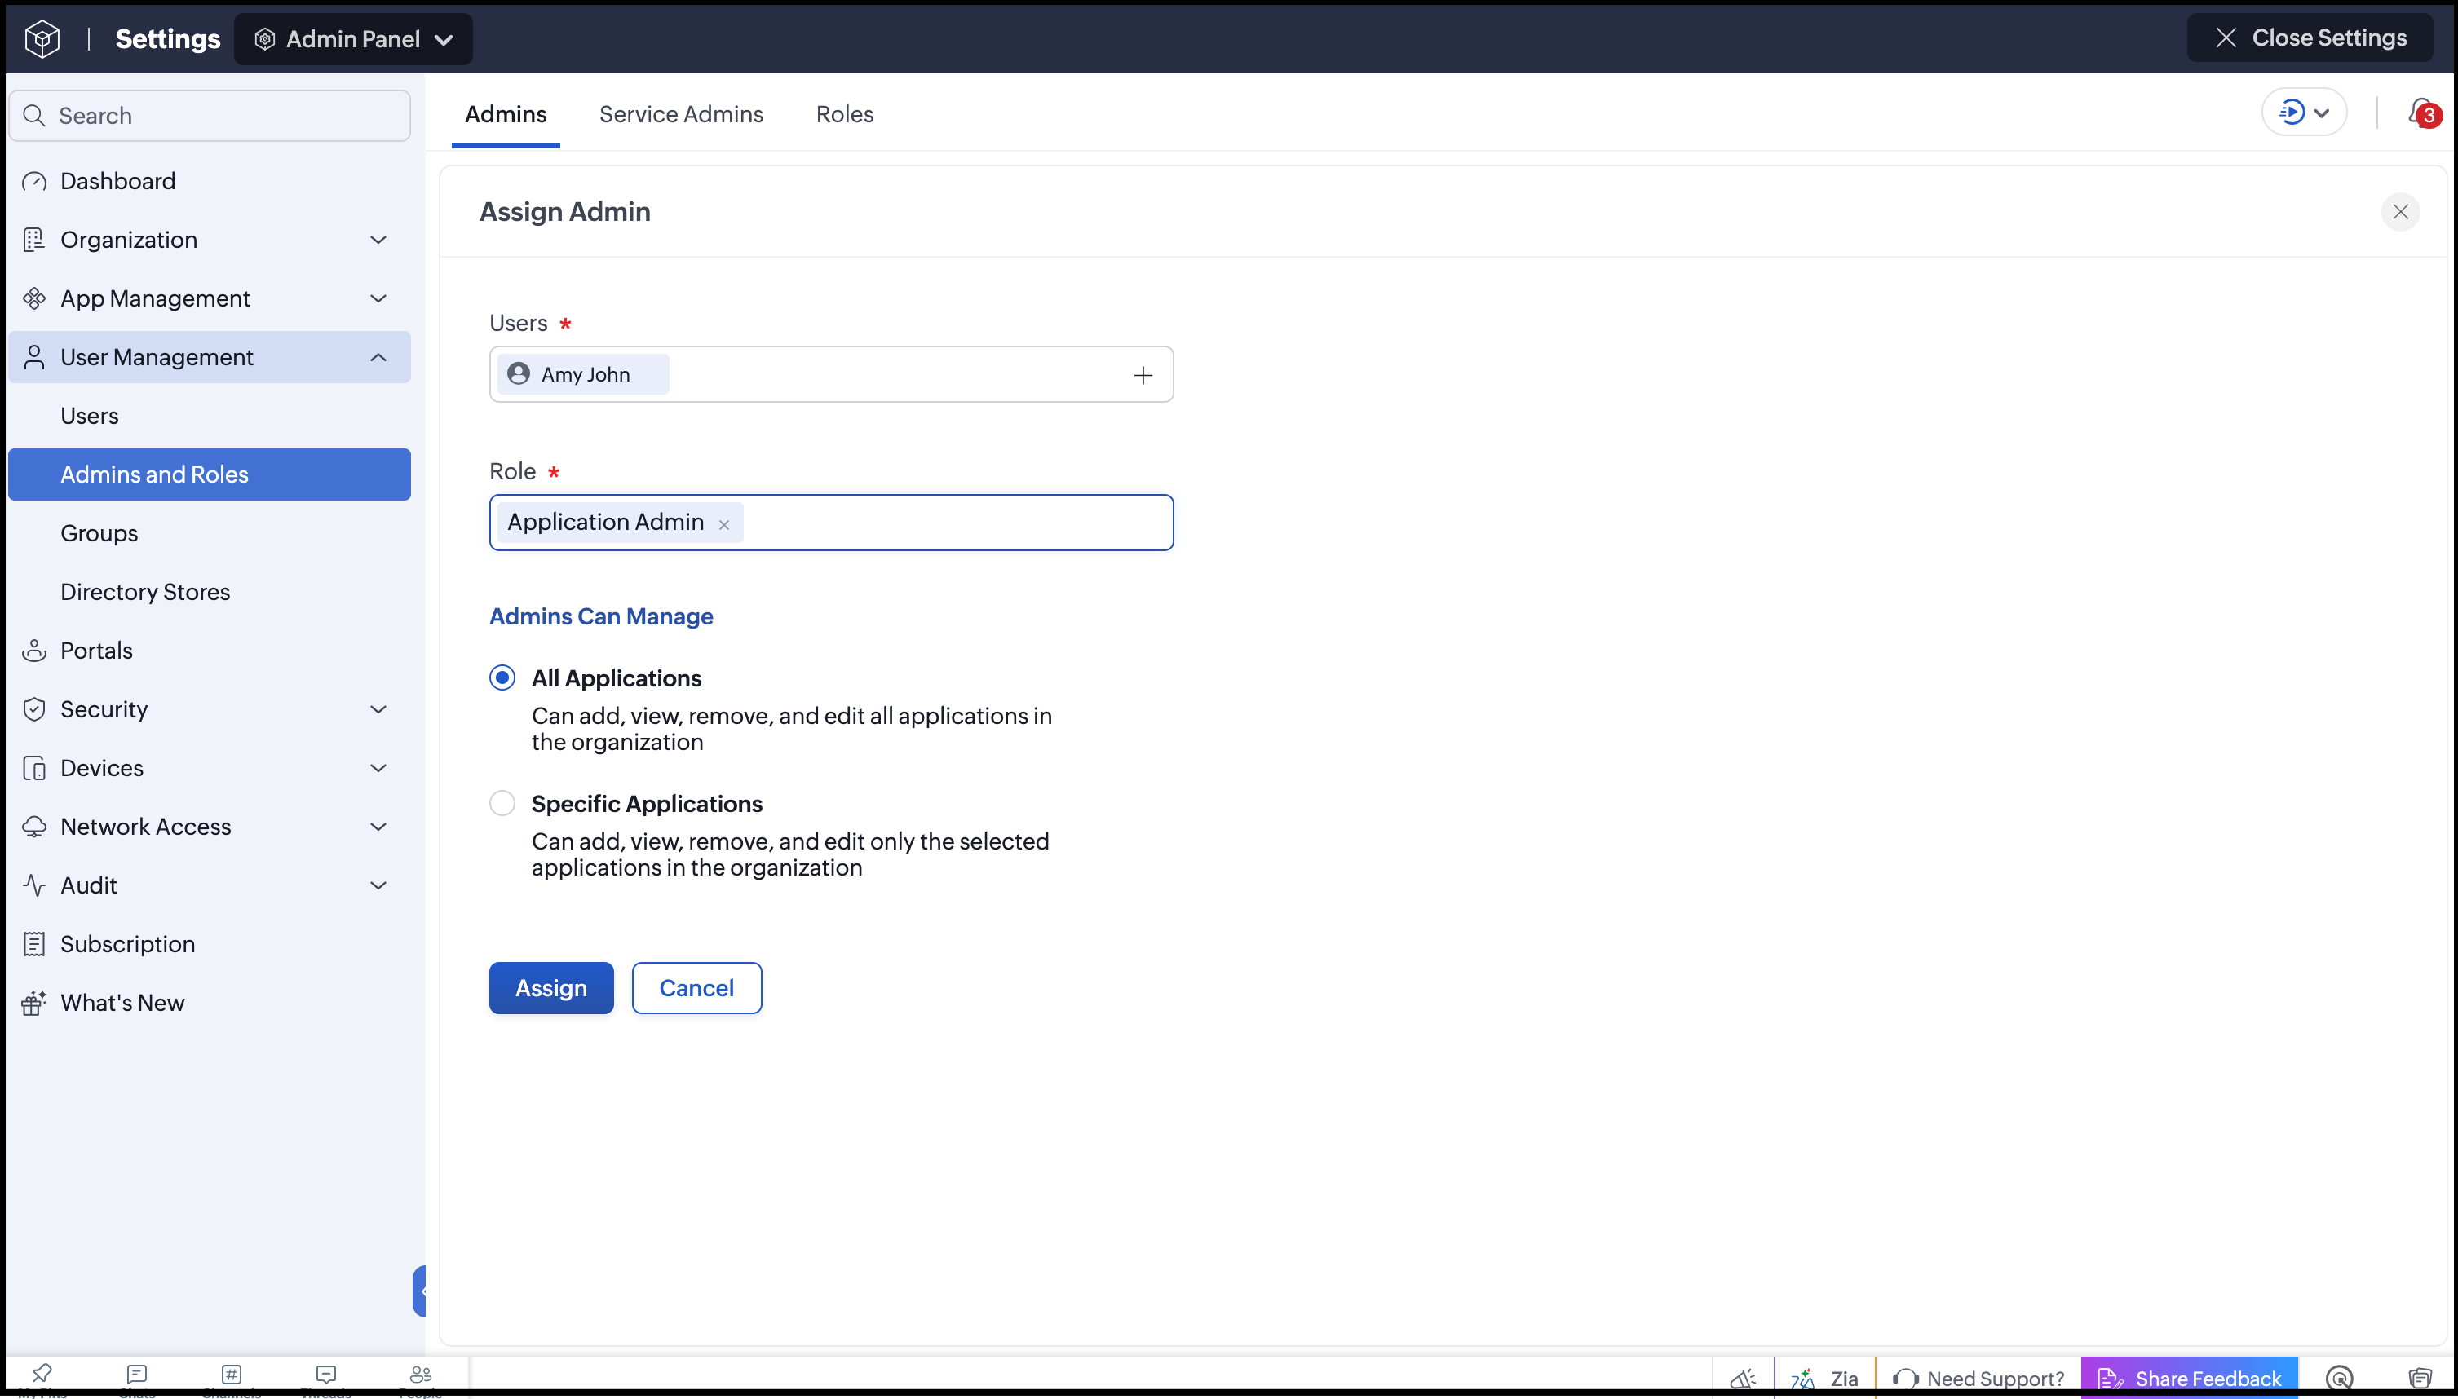Open the quick setup play dropdown
Viewport: 2458px width, 1399px height.
[x=2303, y=113]
